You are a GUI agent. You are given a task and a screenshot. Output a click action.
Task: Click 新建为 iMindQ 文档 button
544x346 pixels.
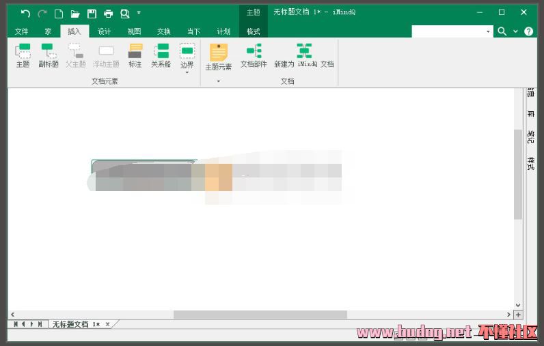[x=304, y=55]
